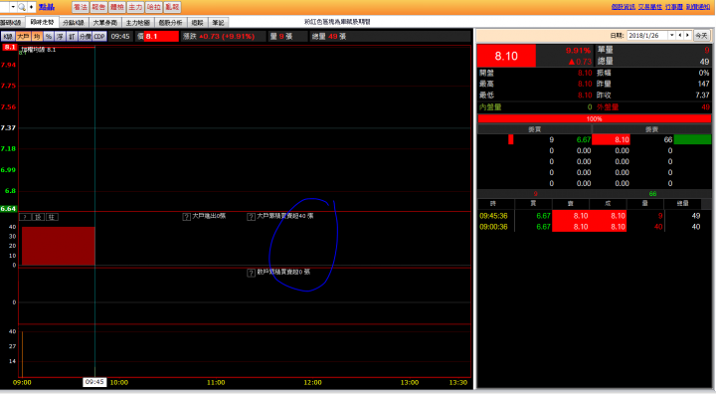Click the red bid volume bar
The width and height of the screenshot is (716, 394).
[x=511, y=140]
